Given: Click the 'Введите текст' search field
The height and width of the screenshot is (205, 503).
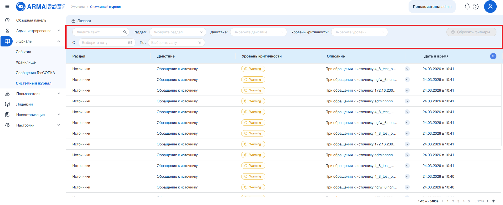Looking at the screenshot, I should click(101, 32).
